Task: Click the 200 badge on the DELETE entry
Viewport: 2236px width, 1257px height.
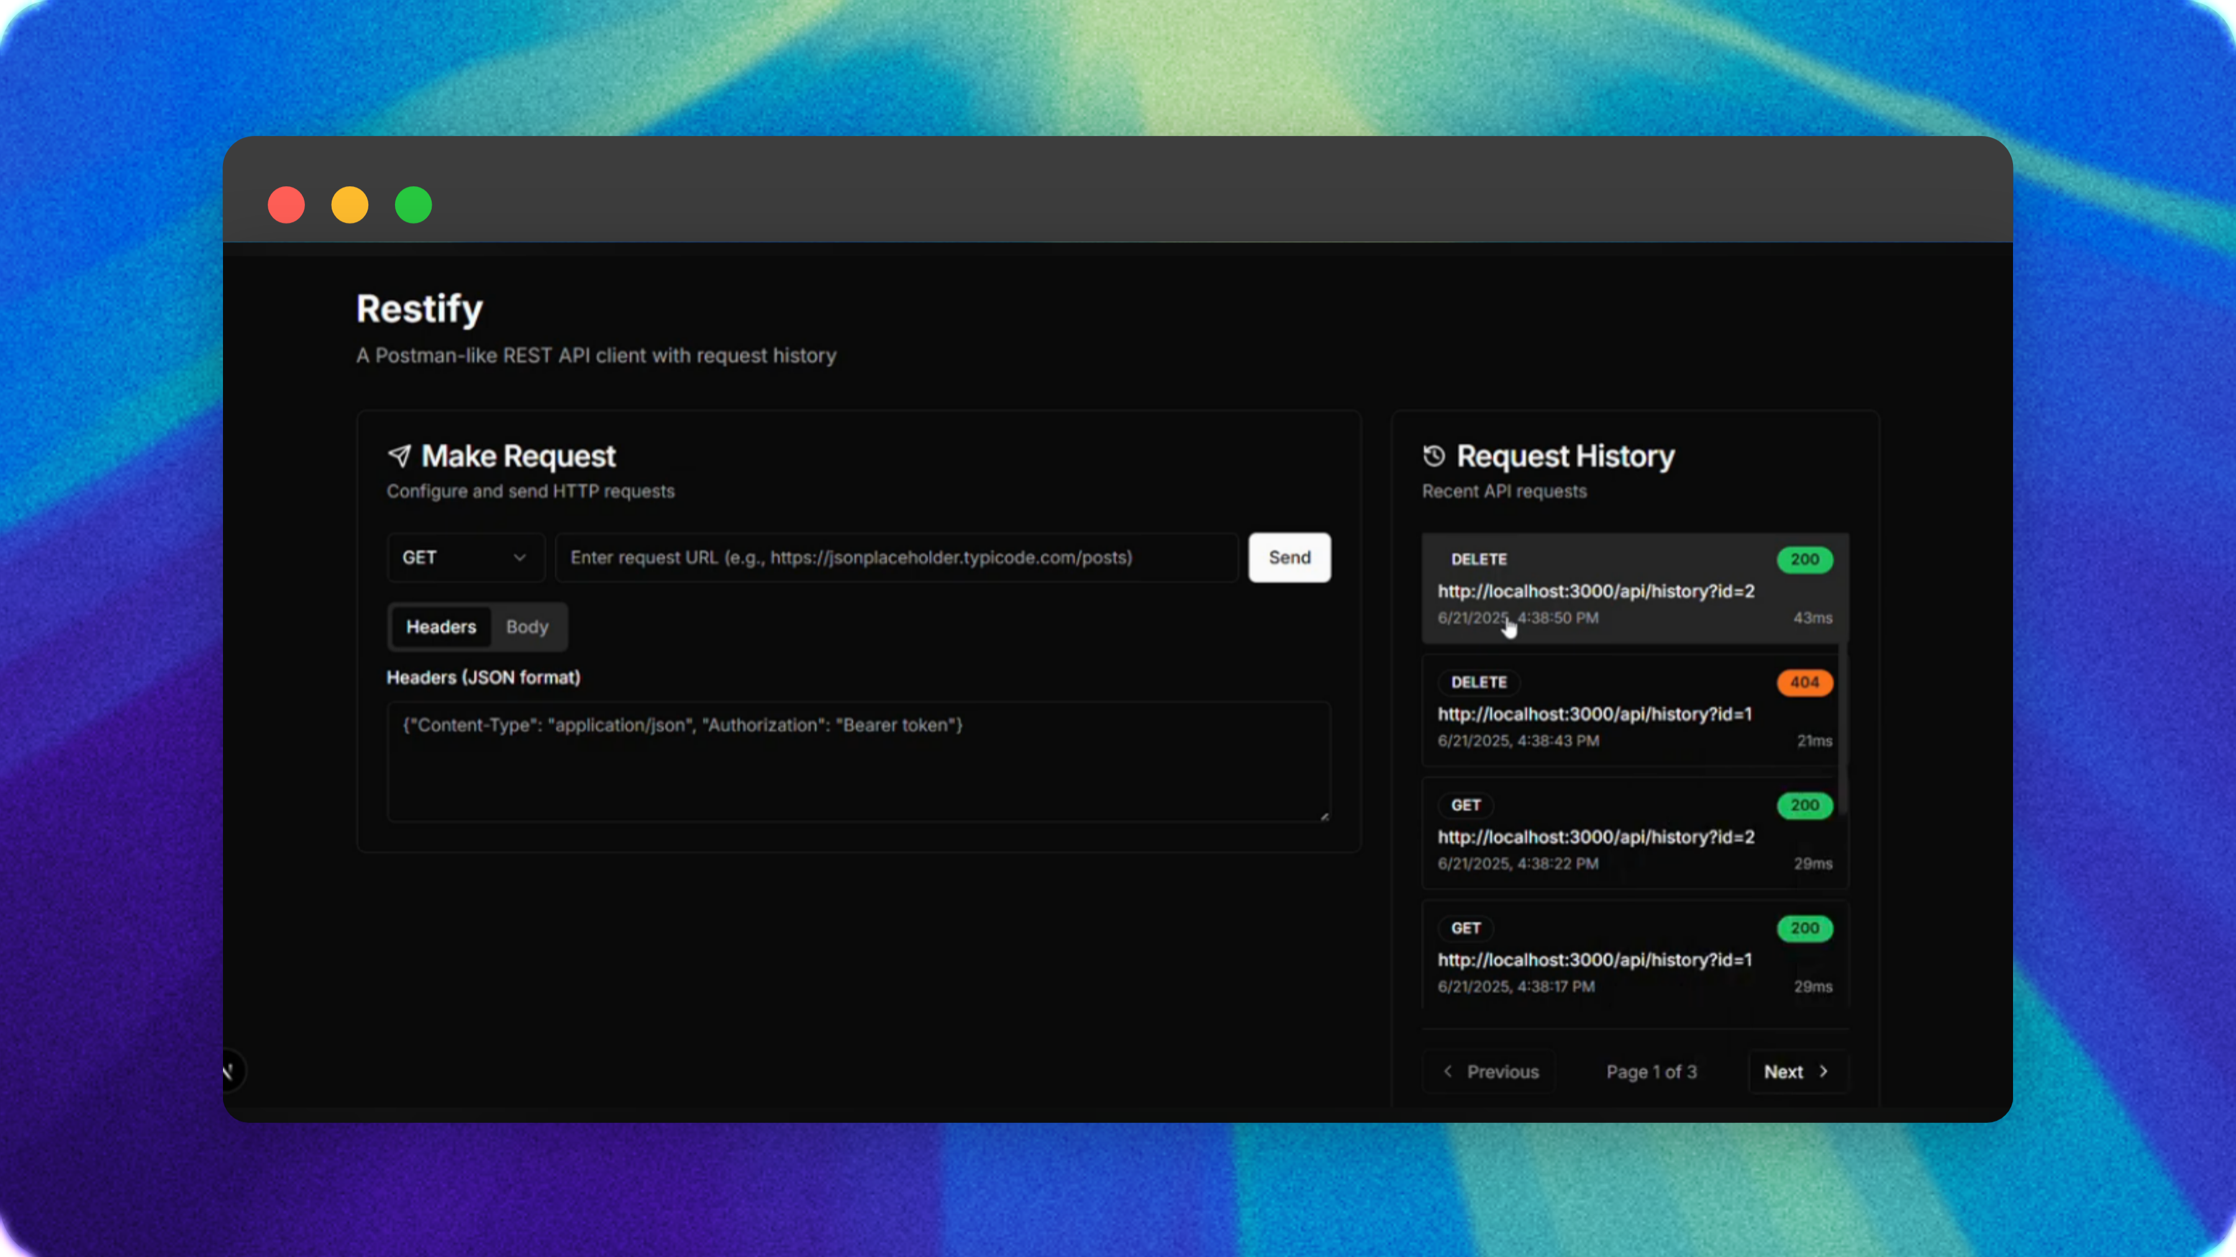Action: 1804,559
